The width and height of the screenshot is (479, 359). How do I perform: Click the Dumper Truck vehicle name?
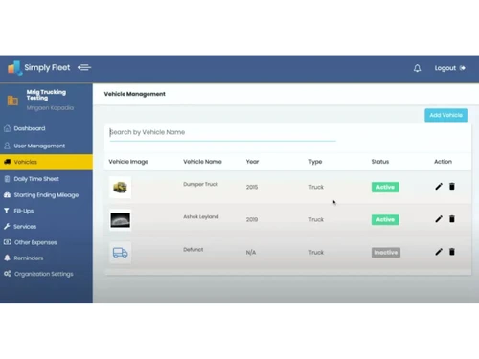200,184
